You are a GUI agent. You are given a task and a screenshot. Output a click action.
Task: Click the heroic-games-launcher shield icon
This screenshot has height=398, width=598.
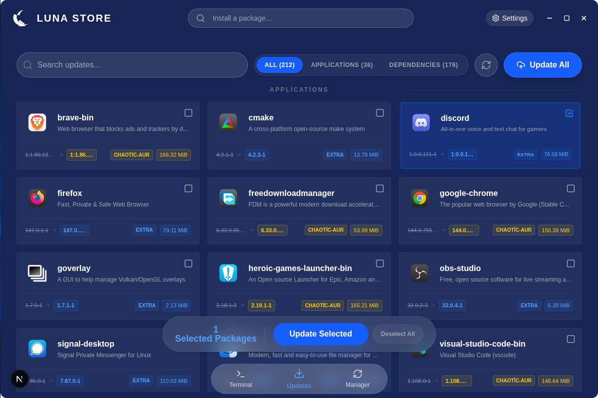(228, 273)
